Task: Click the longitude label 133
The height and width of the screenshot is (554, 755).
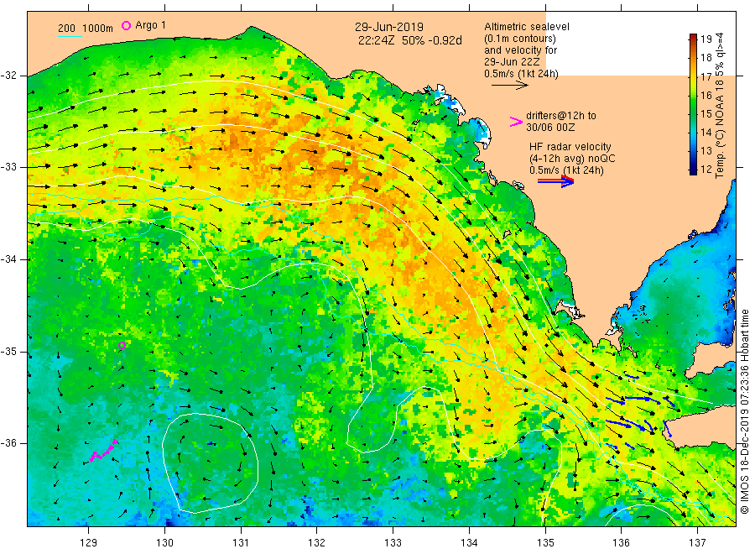Action: coord(393,543)
